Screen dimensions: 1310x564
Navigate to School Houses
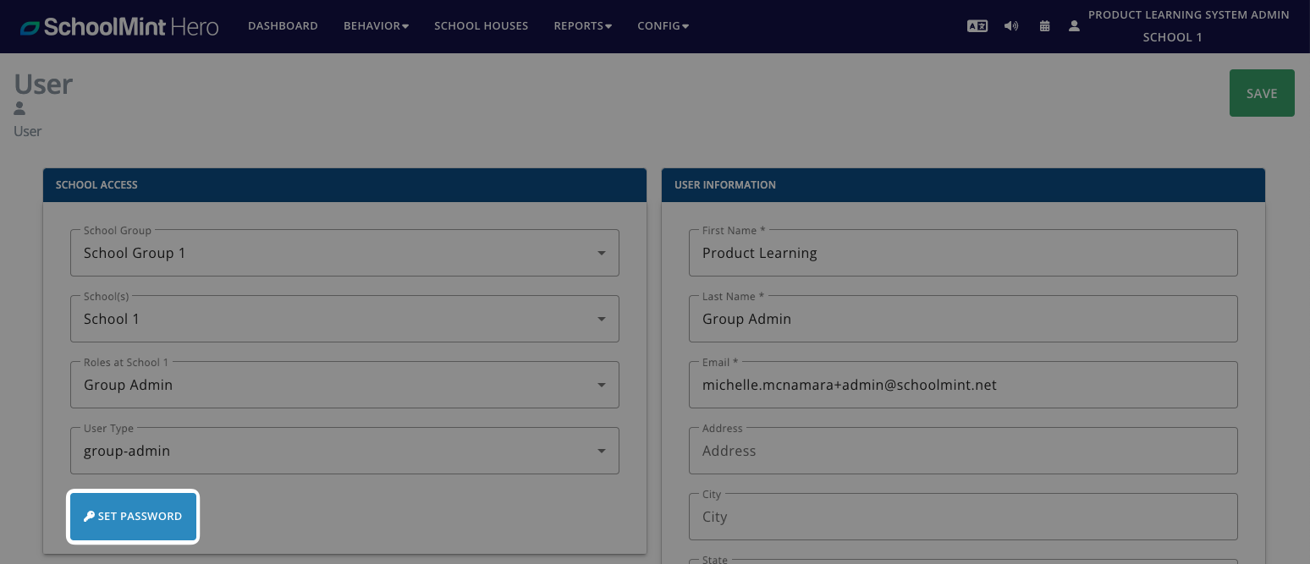[x=481, y=26]
